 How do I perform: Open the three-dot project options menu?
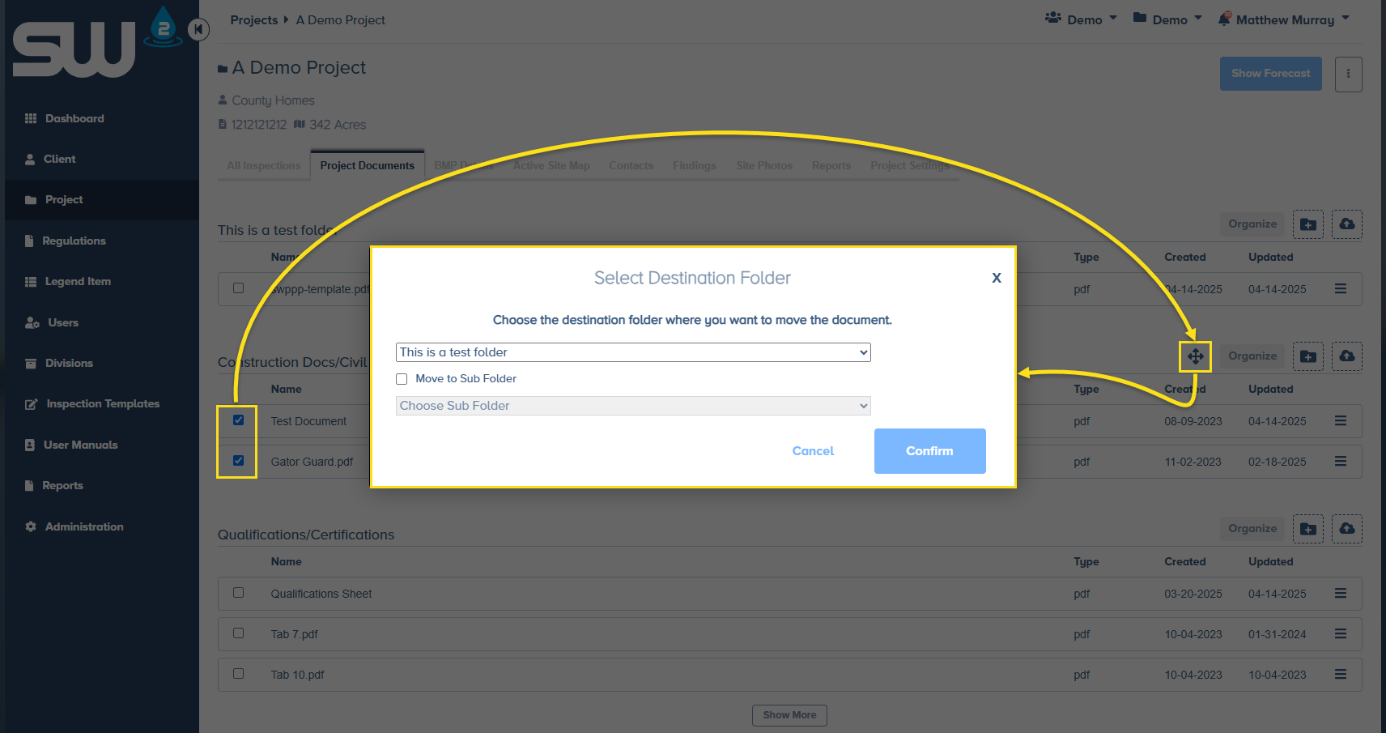pos(1348,74)
